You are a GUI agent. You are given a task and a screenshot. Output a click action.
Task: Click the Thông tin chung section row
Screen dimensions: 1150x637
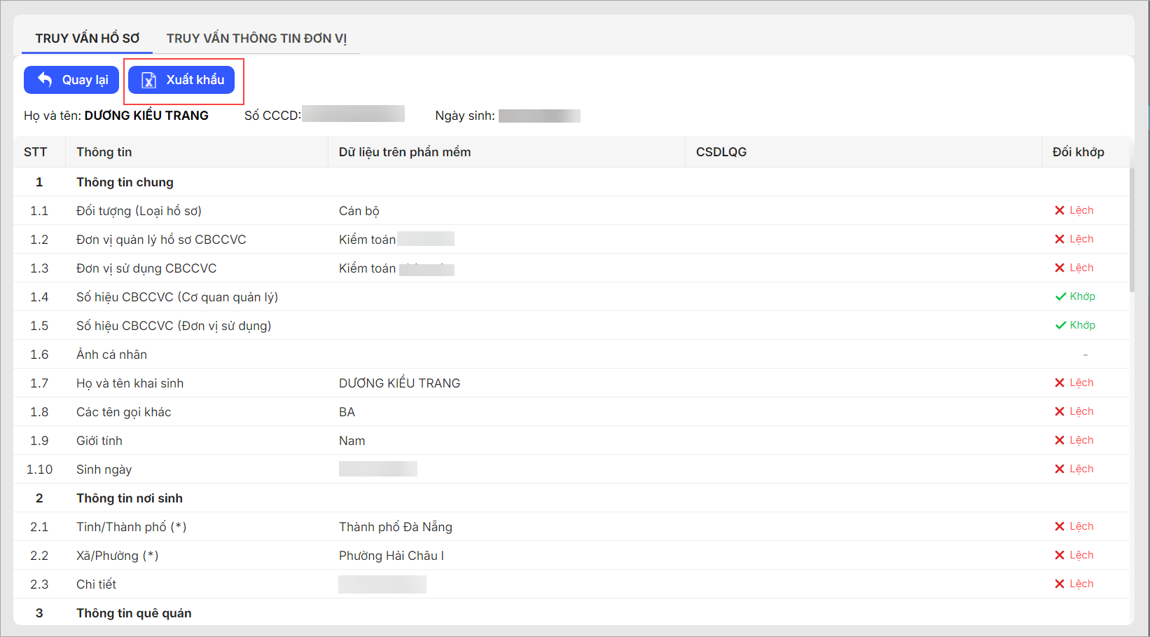coord(125,182)
